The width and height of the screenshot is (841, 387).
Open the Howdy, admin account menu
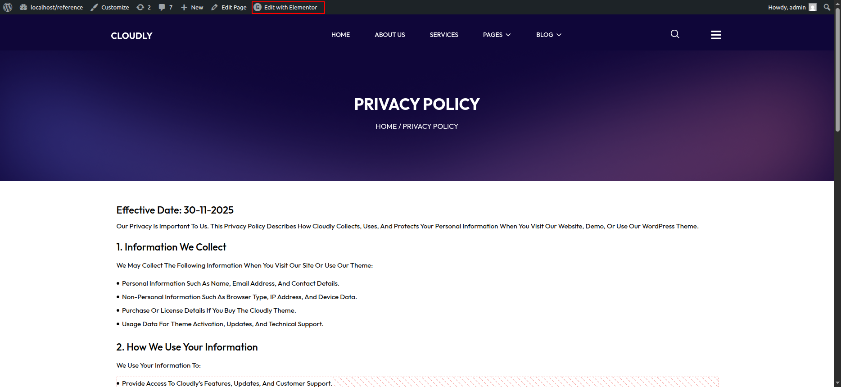click(792, 7)
